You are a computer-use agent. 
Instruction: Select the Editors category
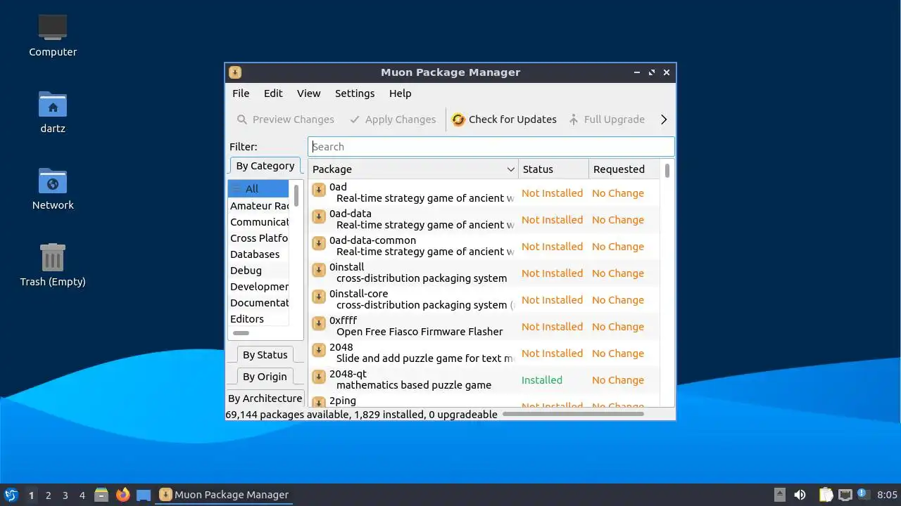pos(258,319)
